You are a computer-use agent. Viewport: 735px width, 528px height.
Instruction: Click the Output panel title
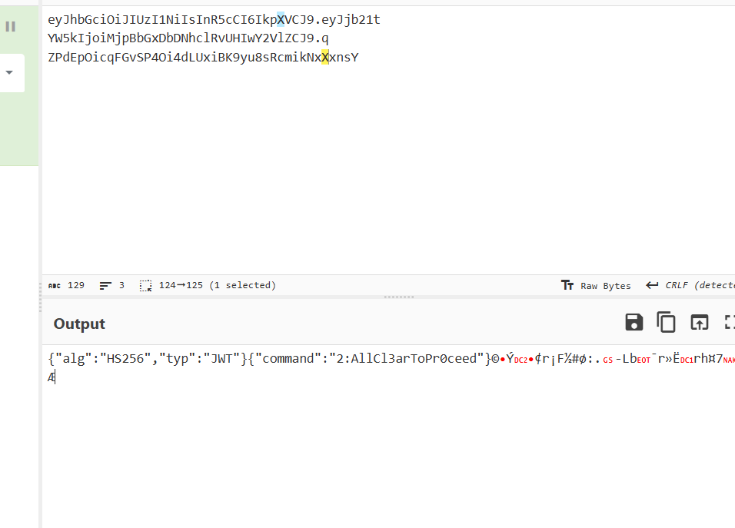click(79, 324)
